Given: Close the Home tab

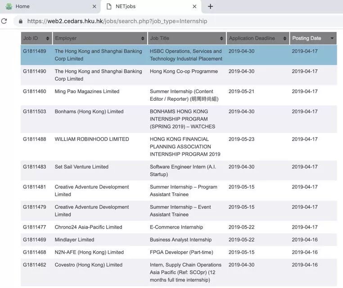Looking at the screenshot, I should (x=94, y=6).
